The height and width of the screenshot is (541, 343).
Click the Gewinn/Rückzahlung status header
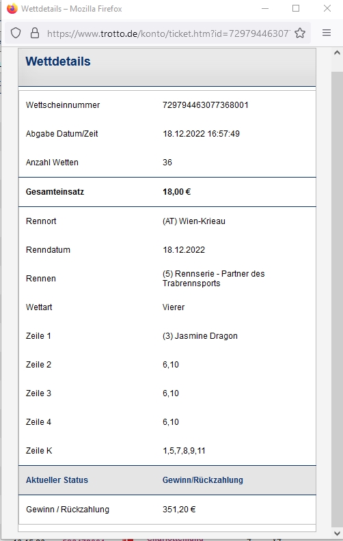202,480
